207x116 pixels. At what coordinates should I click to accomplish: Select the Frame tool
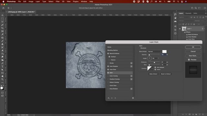[x=2, y=31]
